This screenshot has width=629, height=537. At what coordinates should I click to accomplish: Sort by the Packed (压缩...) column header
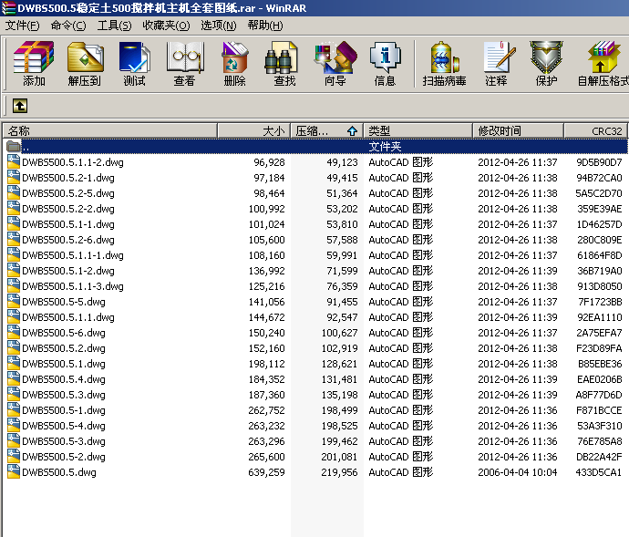pos(326,131)
